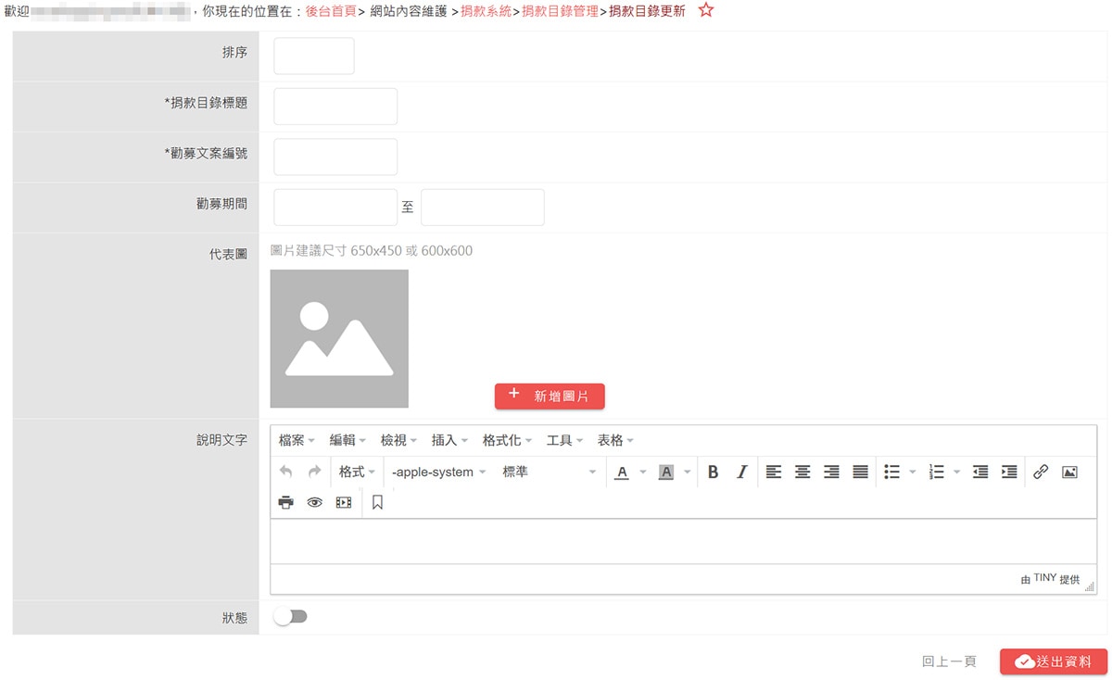Open the 插入 menu in the editor
The image size is (1112, 680).
click(446, 440)
